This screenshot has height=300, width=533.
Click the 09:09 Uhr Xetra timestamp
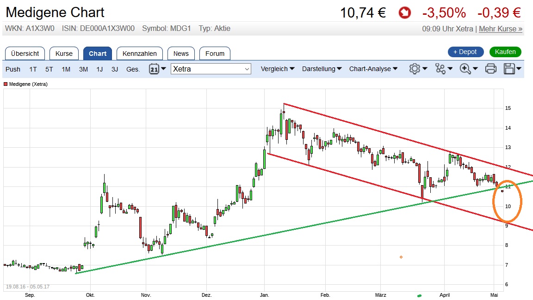[x=448, y=29]
